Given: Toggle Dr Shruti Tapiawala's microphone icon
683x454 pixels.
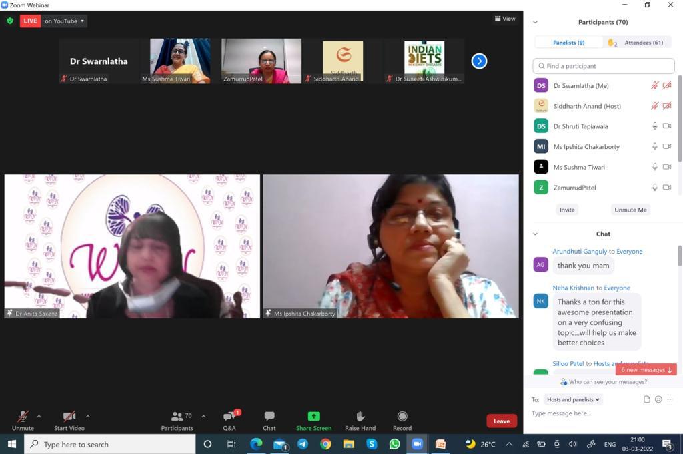Looking at the screenshot, I should pos(655,126).
